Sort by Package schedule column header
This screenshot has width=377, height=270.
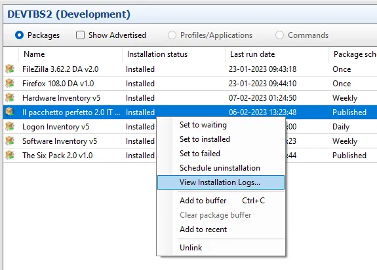[x=353, y=54]
